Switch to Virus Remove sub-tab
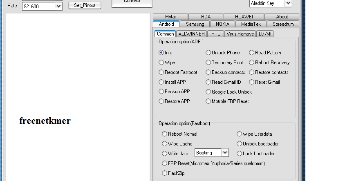Screen dimensions: 345x181 [240, 34]
